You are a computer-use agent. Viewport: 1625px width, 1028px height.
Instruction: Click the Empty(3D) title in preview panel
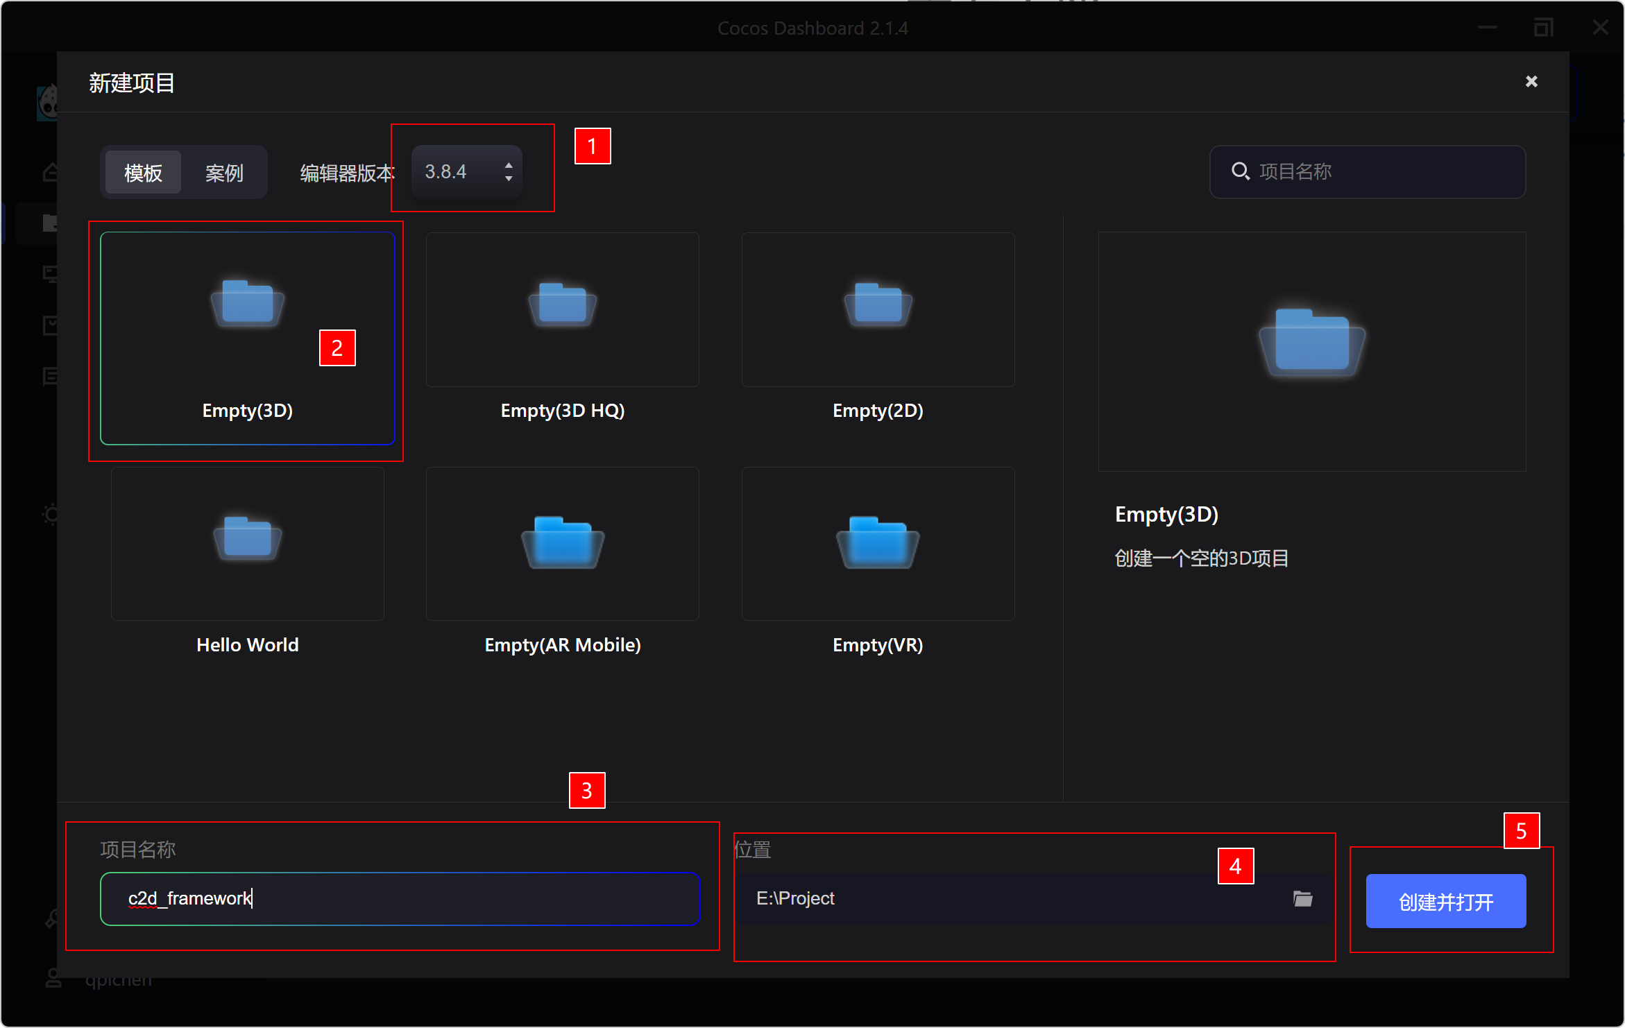[1166, 514]
